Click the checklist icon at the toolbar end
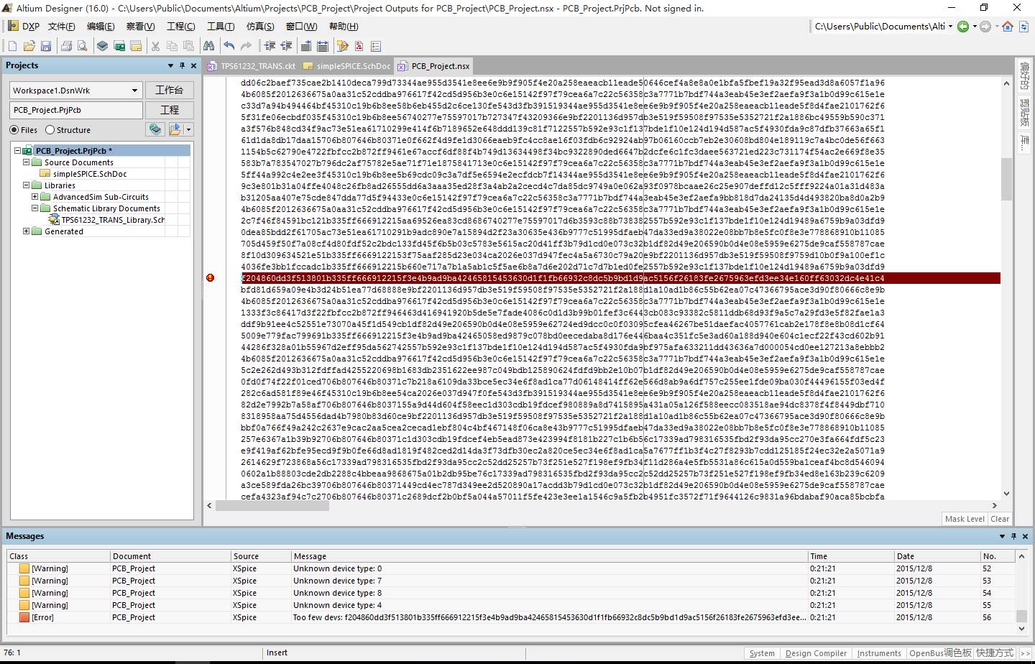 pos(376,46)
